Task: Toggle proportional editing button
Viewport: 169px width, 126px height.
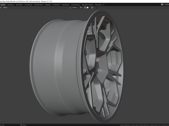Action: 92,8
